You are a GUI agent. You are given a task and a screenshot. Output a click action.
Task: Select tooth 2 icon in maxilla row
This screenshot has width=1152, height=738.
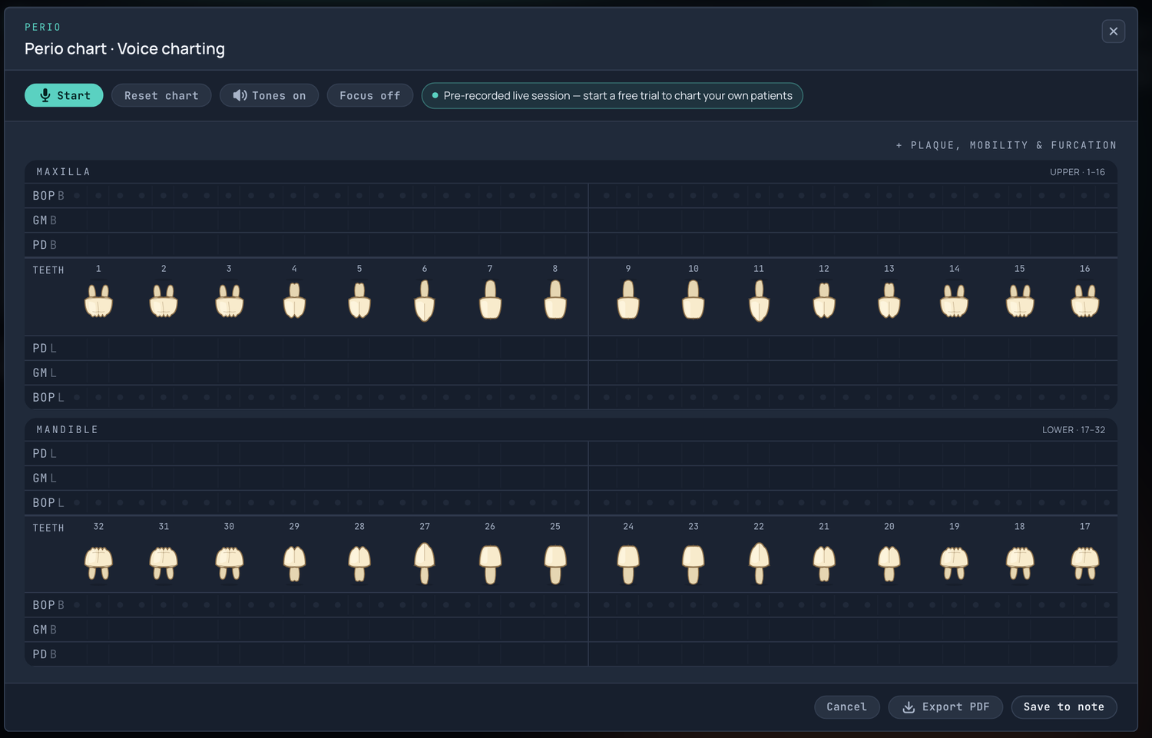click(164, 300)
